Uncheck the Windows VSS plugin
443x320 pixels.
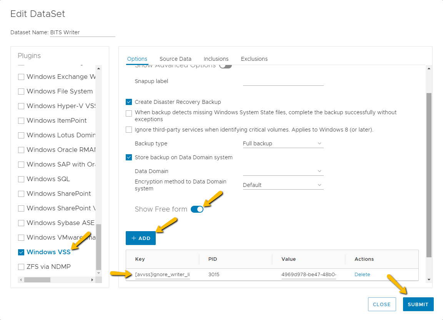21,252
